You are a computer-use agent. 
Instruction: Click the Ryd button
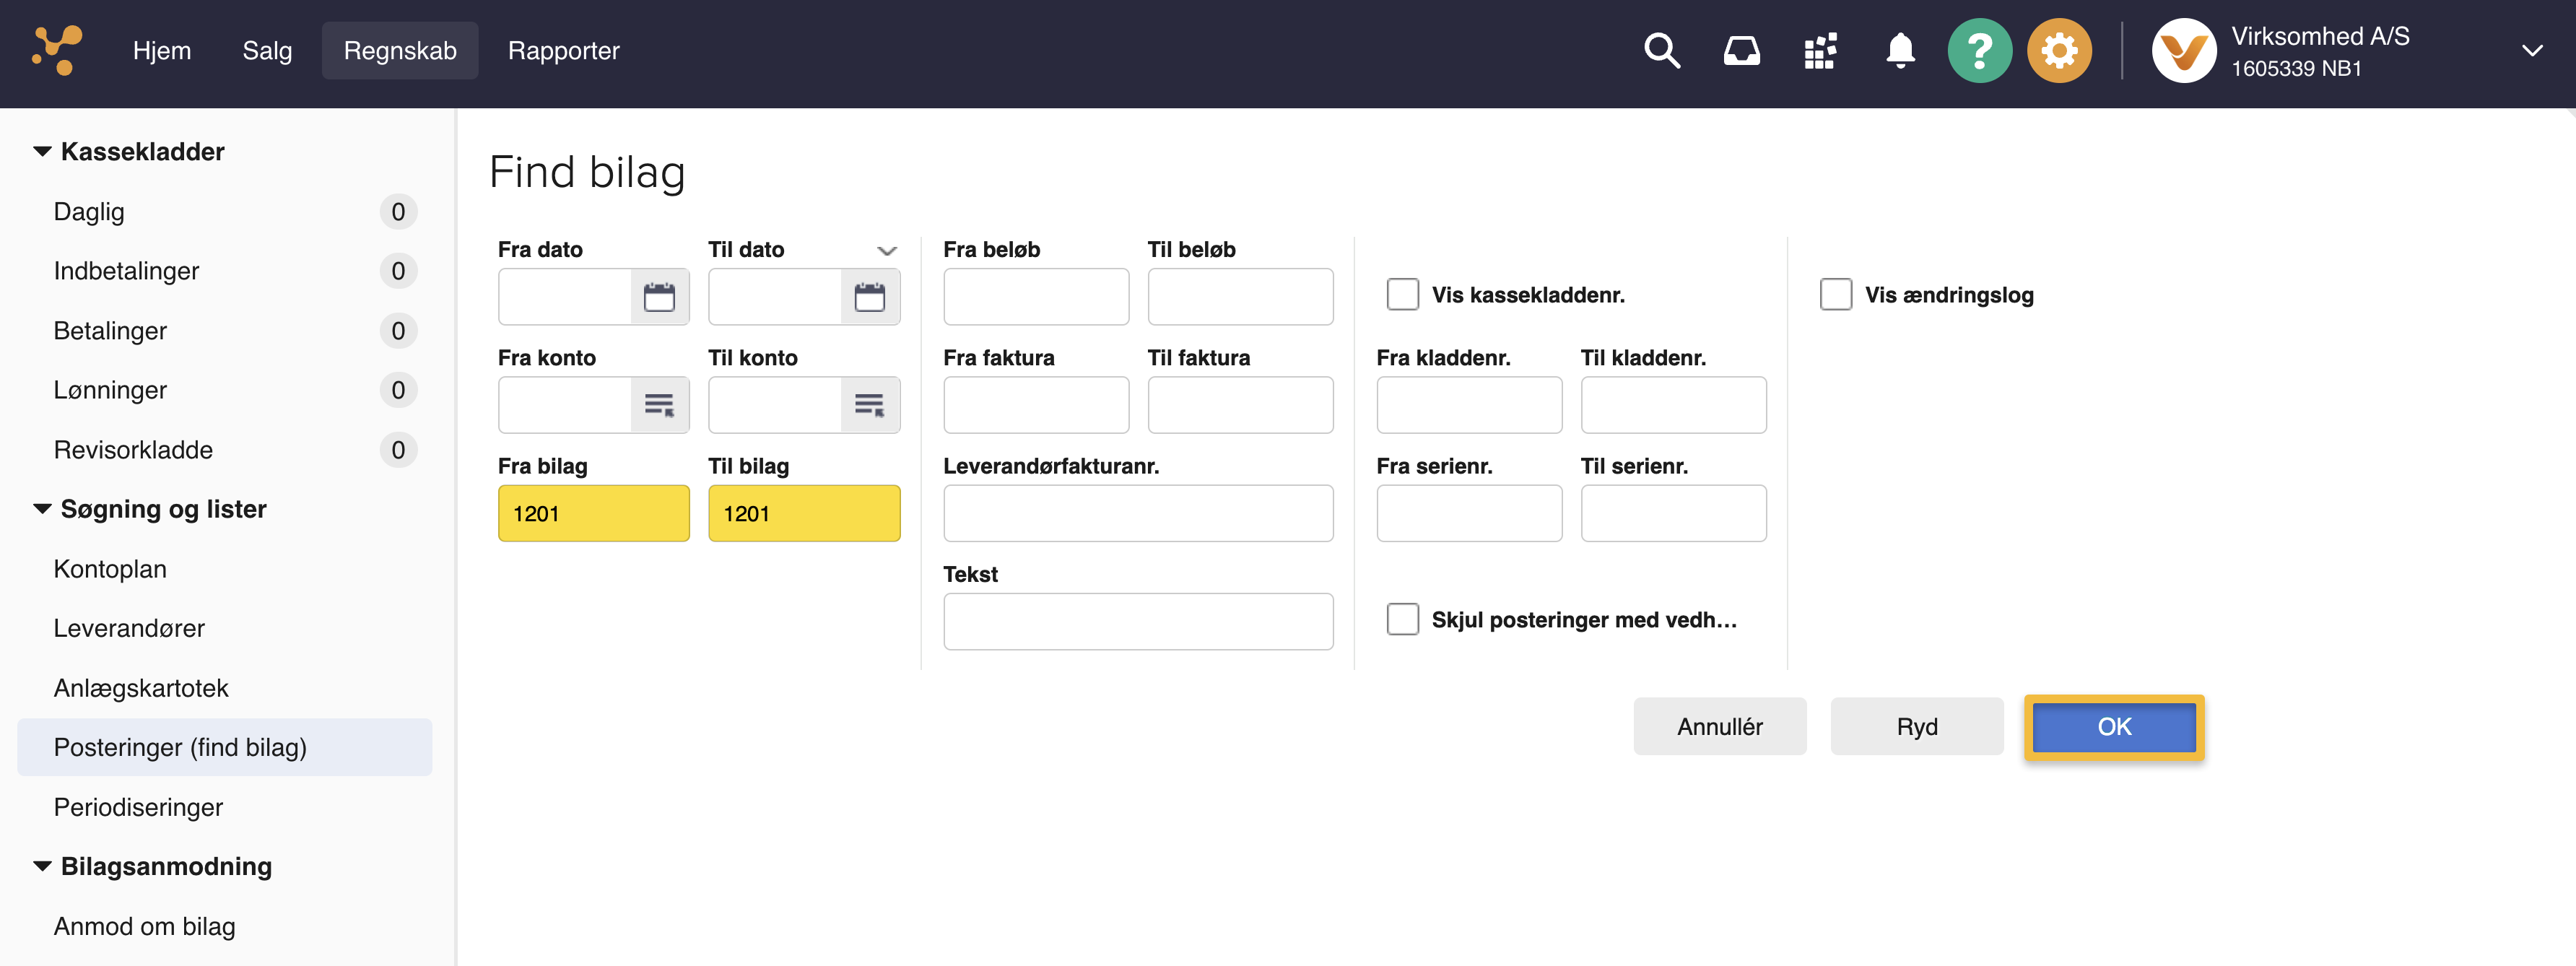(1916, 727)
